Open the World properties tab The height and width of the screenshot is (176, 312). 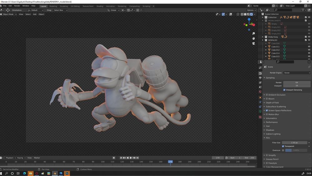(x=260, y=92)
